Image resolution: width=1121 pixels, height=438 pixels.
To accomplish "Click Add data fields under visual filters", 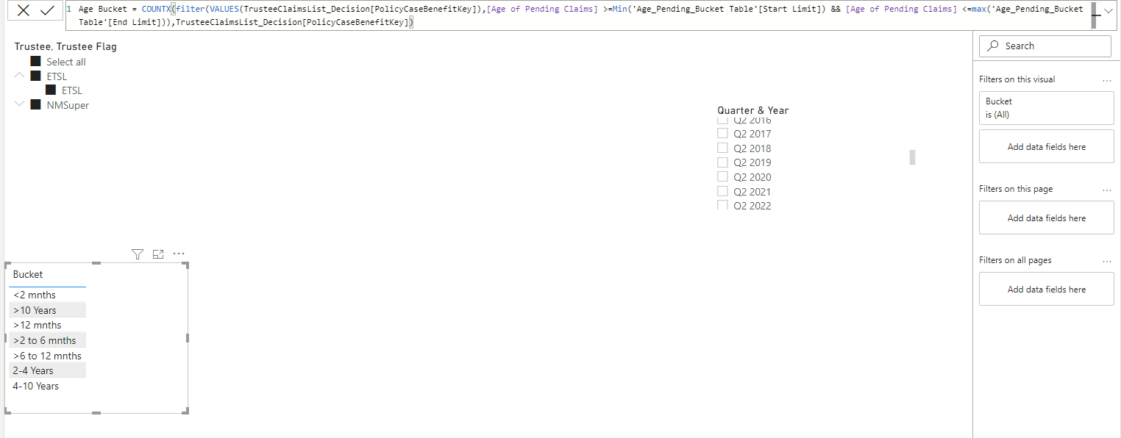I will tap(1046, 147).
